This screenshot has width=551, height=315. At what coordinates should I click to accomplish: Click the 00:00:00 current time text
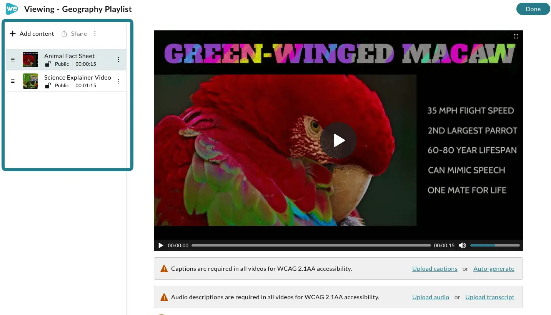pyautogui.click(x=178, y=245)
